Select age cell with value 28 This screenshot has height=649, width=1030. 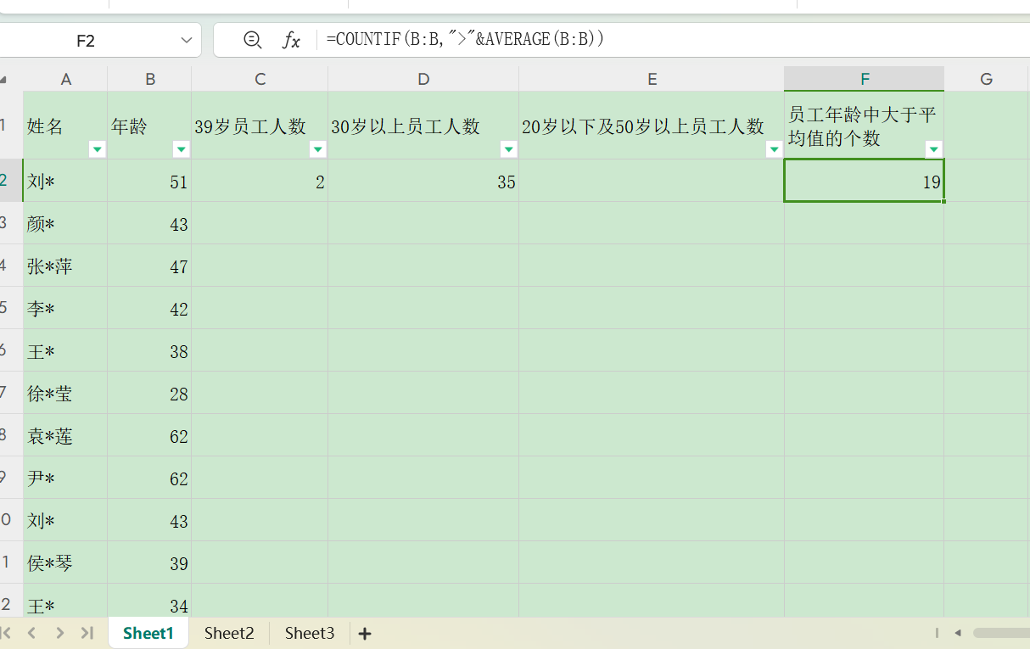(x=150, y=393)
